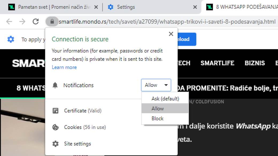The image size is (278, 156).
Task: Click the Site settings gear icon
Action: [x=55, y=144]
